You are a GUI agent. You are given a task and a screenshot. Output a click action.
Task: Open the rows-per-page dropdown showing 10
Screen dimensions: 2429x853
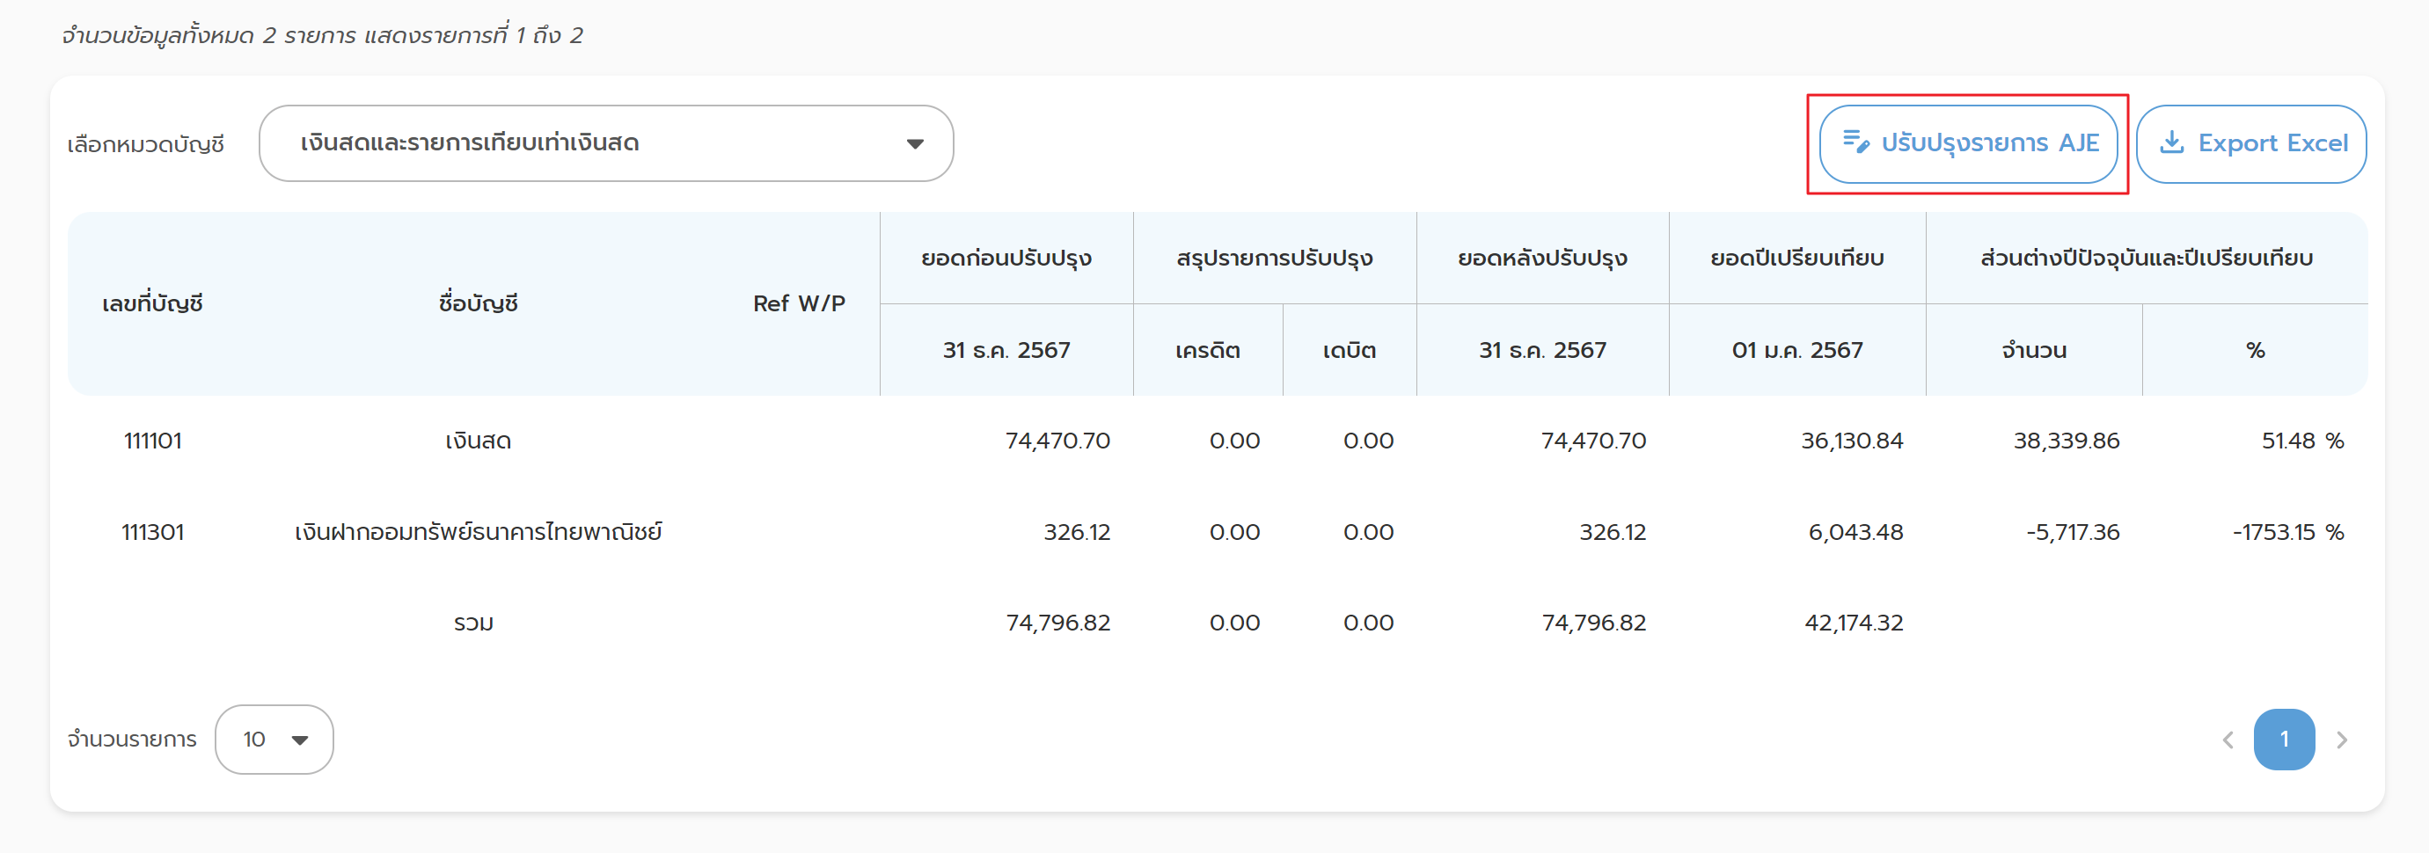(274, 740)
